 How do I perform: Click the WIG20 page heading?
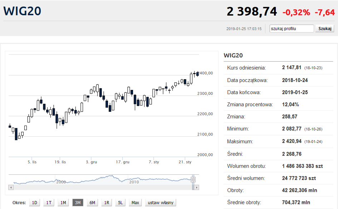click(22, 11)
